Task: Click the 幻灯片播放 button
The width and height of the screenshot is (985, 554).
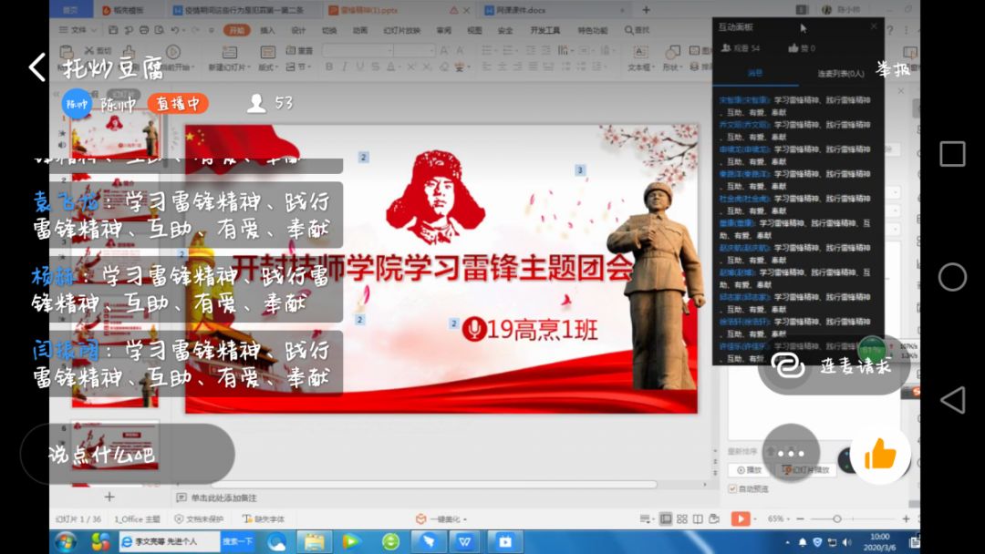Action: 807,469
